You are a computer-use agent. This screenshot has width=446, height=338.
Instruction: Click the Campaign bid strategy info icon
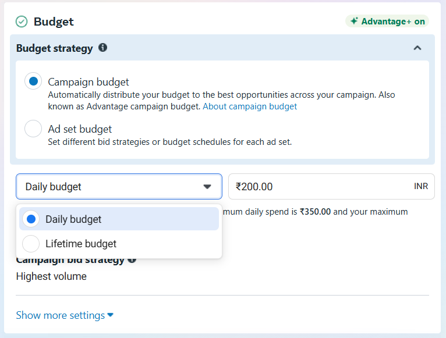click(132, 261)
